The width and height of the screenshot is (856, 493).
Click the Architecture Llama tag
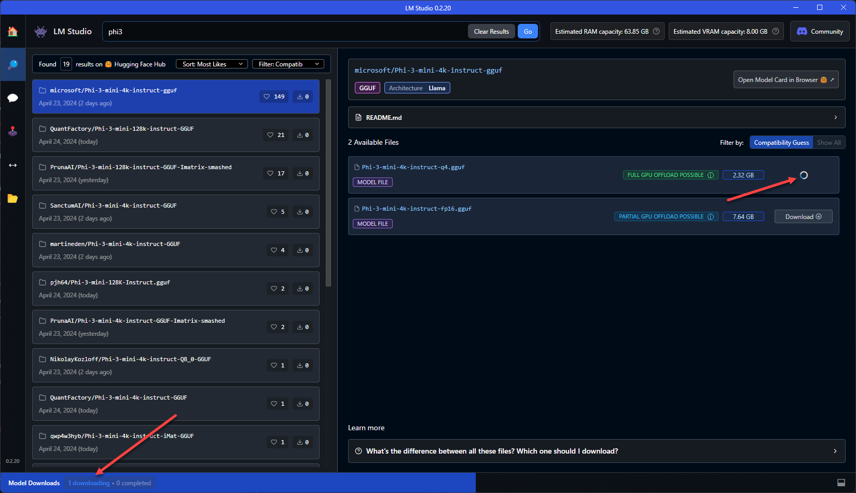[417, 88]
